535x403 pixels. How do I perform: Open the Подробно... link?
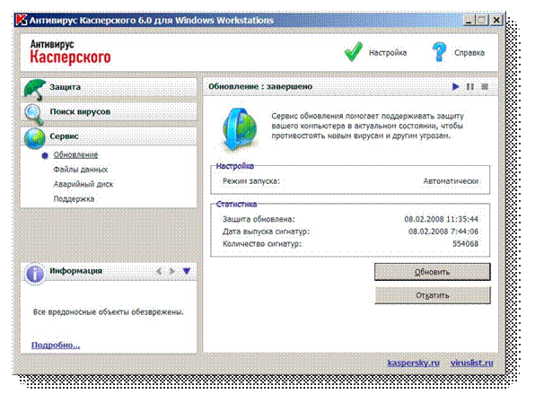click(x=56, y=345)
